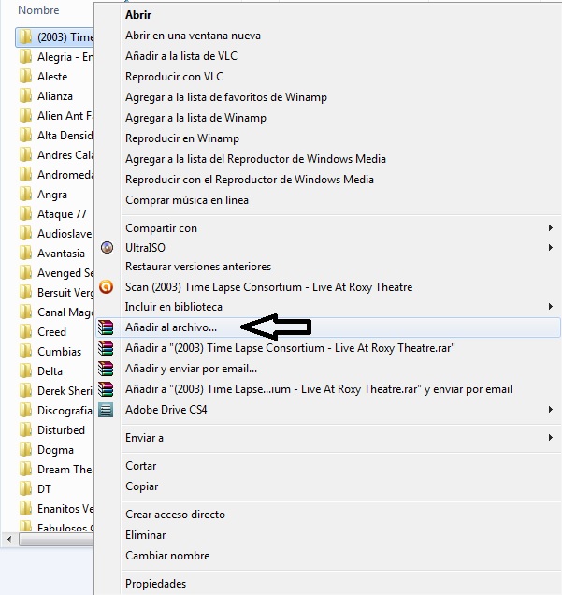Select Copiar from the menu
The width and height of the screenshot is (562, 595).
click(142, 486)
